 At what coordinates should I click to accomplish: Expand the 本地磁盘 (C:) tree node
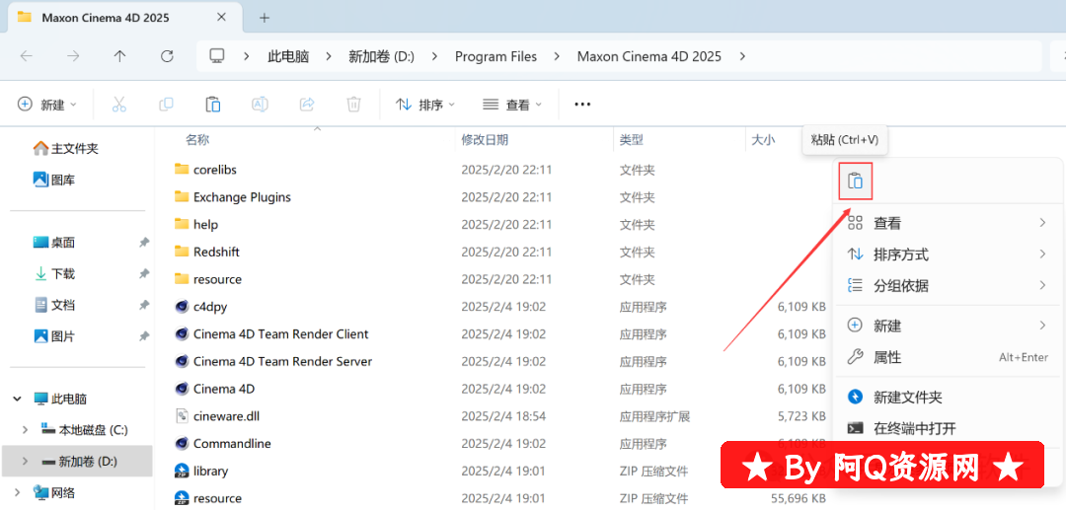pos(25,430)
